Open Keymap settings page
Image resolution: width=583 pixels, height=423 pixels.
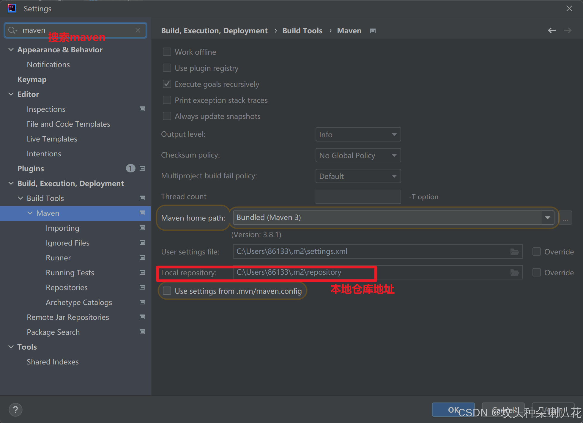(x=32, y=79)
